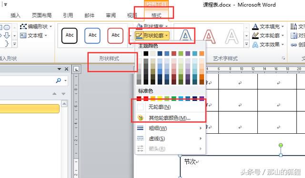This screenshot has width=305, height=178.
Task: Pick the black theme color swatch
Action: pyautogui.click(x=146, y=53)
